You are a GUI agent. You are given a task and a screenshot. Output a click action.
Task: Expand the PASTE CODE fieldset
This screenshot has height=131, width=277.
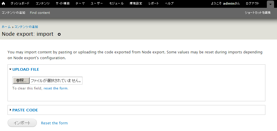25,110
